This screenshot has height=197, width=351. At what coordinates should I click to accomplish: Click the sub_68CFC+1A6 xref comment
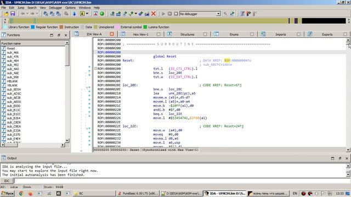point(218,65)
